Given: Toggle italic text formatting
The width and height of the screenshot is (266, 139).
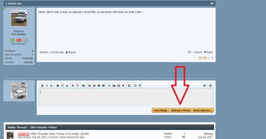Looking at the screenshot, I should 47,86.
